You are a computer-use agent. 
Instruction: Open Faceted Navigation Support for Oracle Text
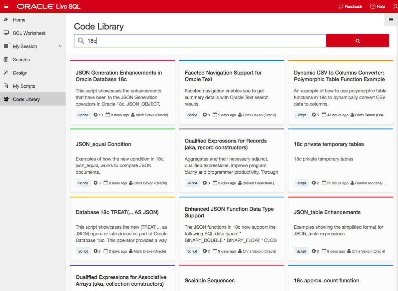(x=223, y=76)
